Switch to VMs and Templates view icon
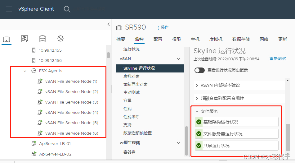 point(25,39)
